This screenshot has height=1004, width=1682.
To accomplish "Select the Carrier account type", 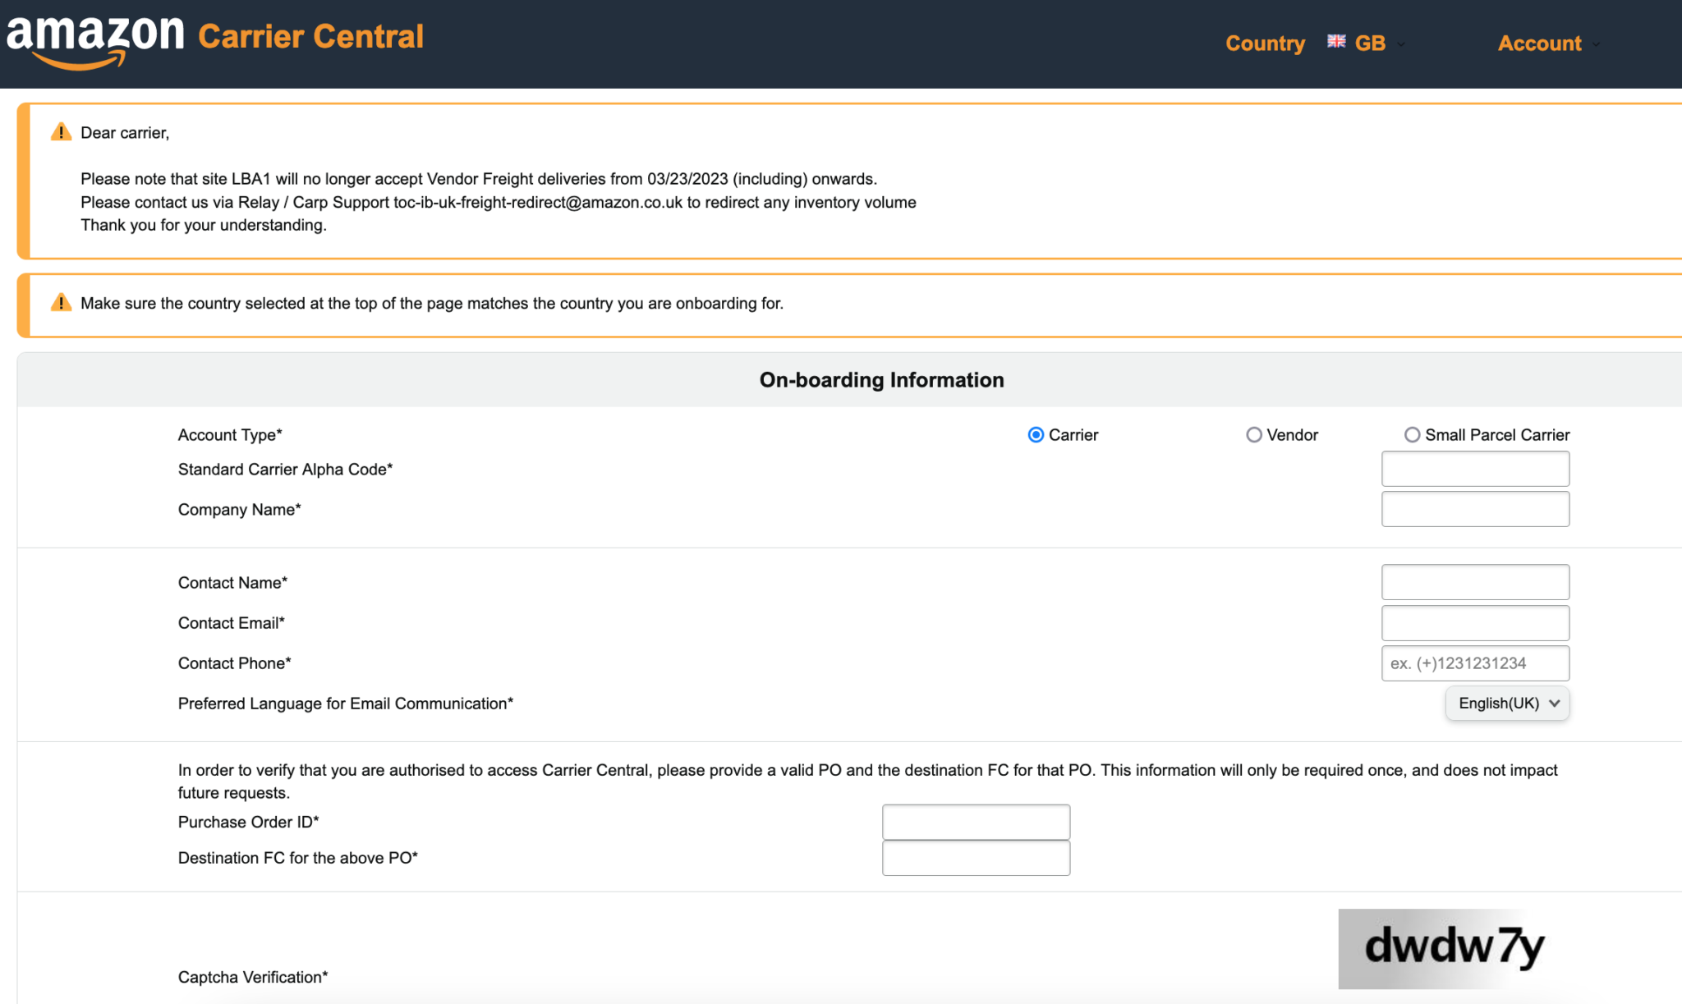I will click(x=1035, y=434).
